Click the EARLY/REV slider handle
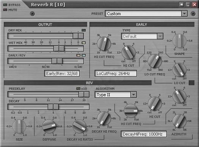Image resolution: width=199 pixels, height=147 pixels. tap(57, 61)
